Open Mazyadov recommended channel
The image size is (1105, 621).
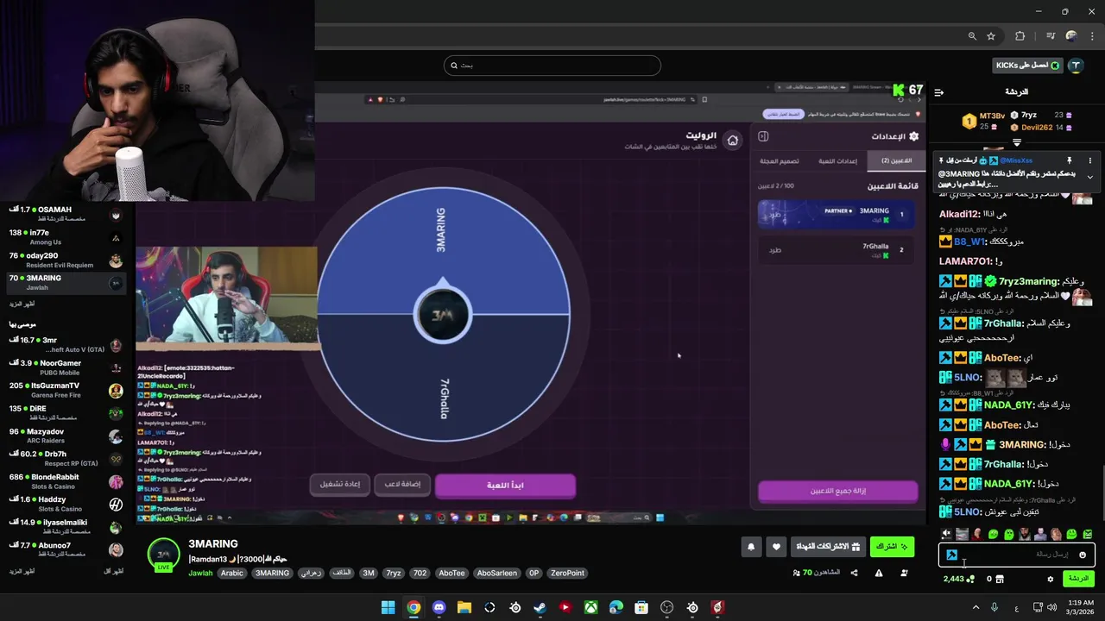click(65, 436)
